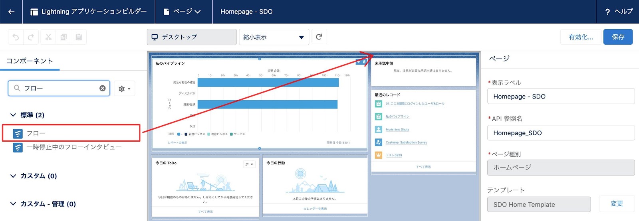
Task: Select the コンポーネント tab
Action: (30, 61)
